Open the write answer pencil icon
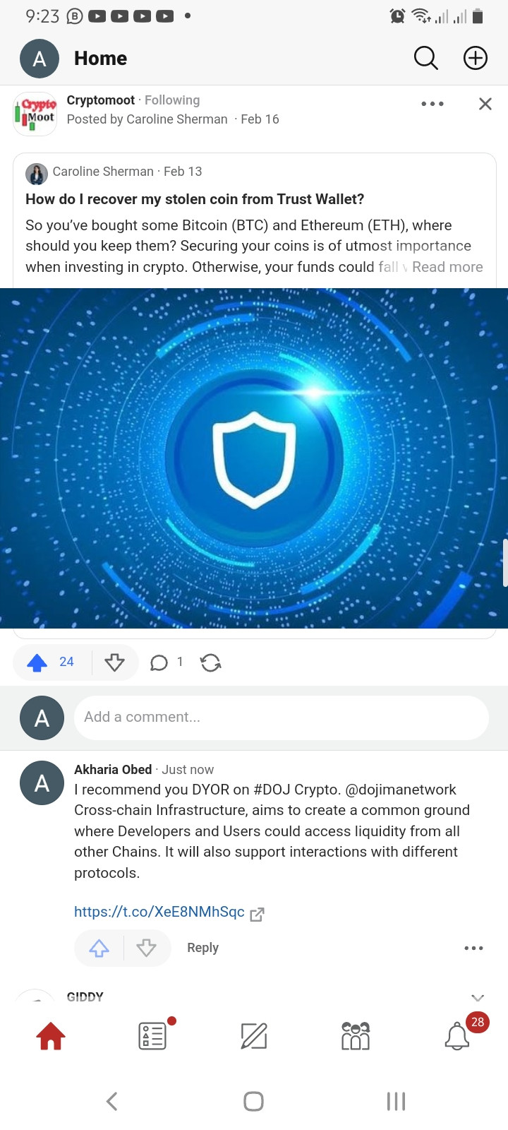 254,1036
